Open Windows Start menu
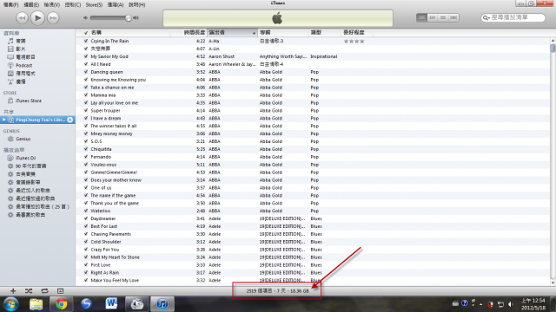 point(11,304)
